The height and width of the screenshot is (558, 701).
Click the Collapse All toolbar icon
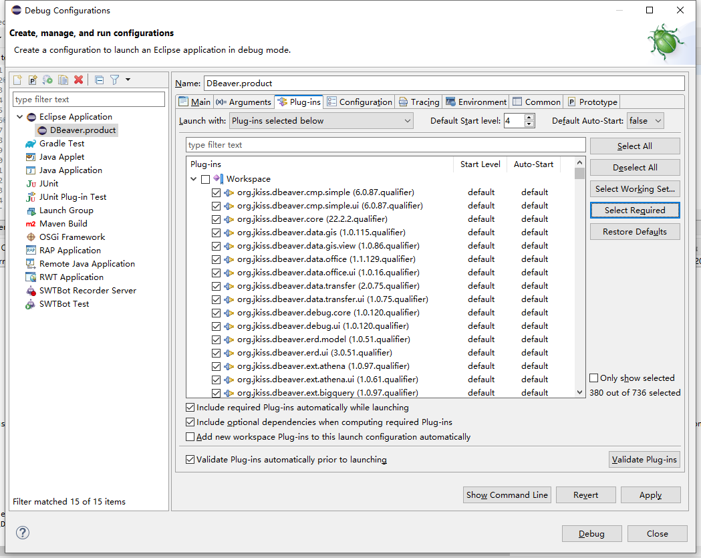(x=100, y=80)
